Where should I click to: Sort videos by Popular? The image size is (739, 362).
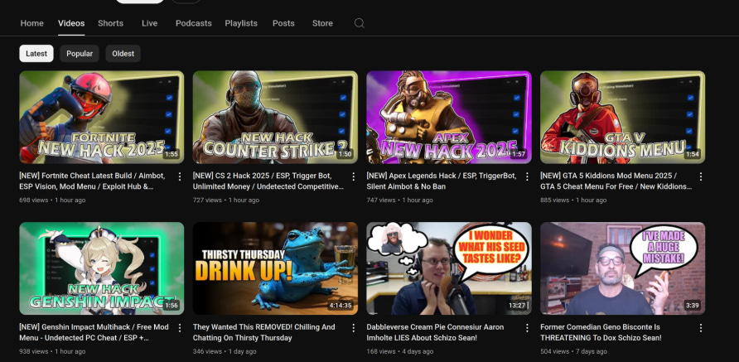pos(80,54)
